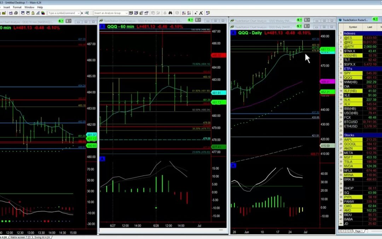This screenshot has height=239, width=382.
Task: Open green symbol link 'S' dropdown on the 60 min chart
Action: [x=191, y=20]
